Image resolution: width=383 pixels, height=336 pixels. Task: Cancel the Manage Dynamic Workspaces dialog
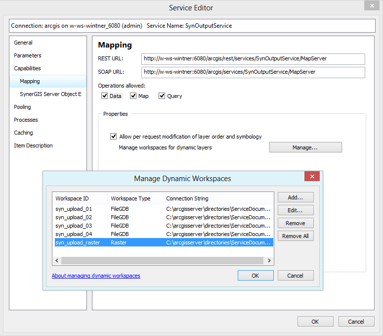(x=296, y=276)
